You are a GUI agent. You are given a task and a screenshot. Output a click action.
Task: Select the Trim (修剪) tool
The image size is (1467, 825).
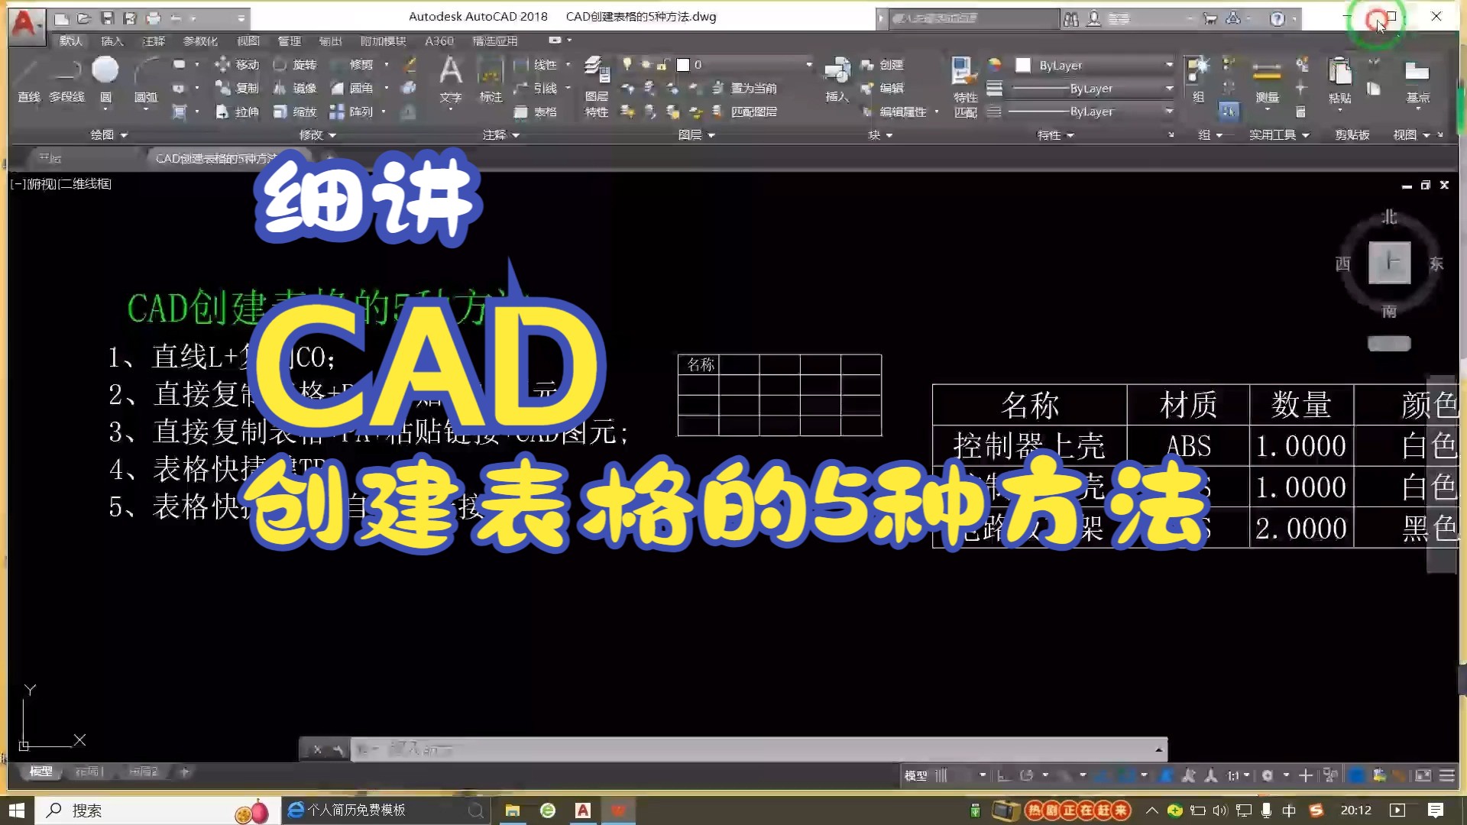tap(352, 65)
